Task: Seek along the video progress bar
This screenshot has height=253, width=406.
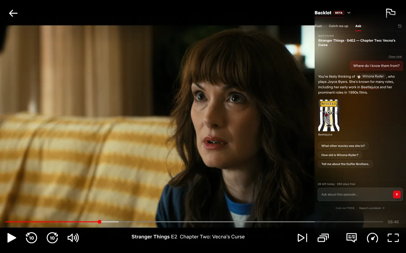Action: 194,222
